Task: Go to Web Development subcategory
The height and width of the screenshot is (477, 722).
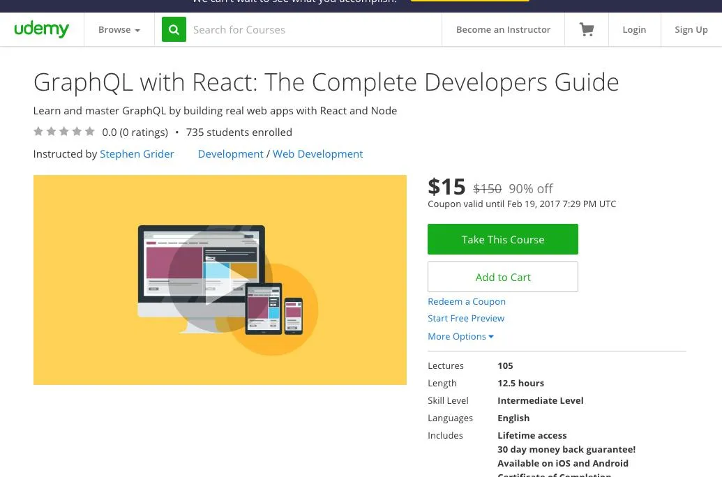Action: click(x=317, y=153)
